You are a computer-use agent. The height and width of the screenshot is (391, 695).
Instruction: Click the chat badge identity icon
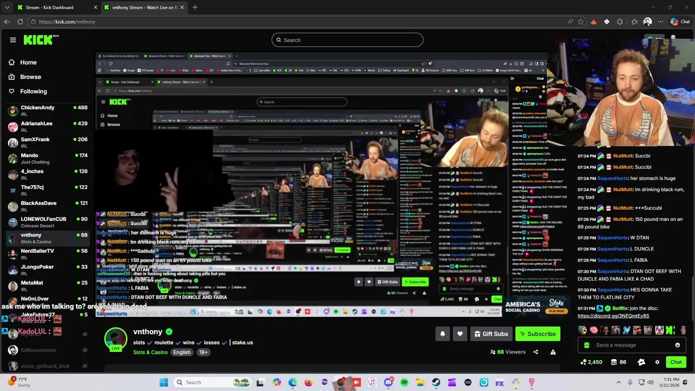(641, 362)
